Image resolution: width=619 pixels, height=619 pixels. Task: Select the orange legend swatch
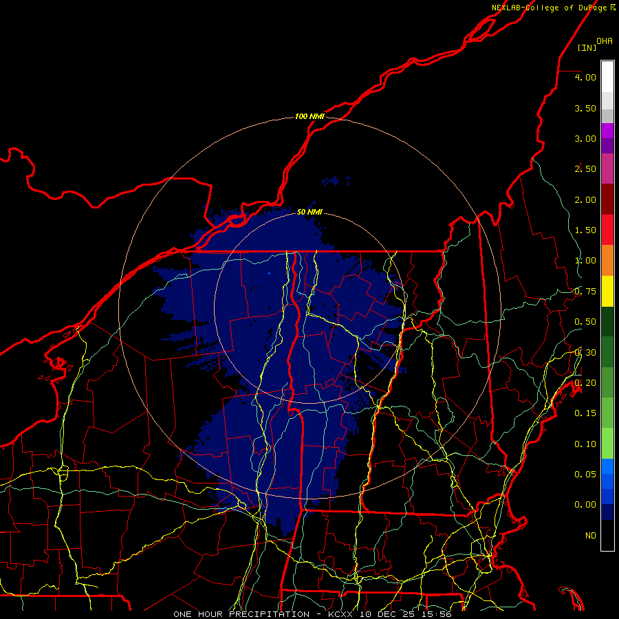(607, 261)
